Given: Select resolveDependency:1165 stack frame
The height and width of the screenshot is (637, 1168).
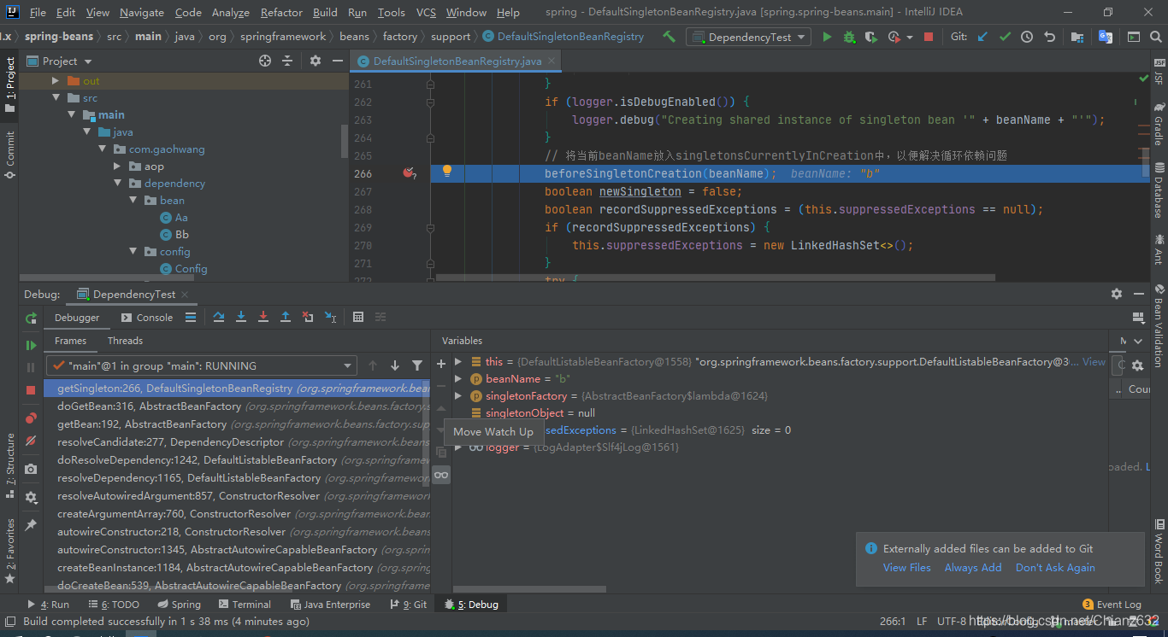Looking at the screenshot, I should click(x=236, y=478).
